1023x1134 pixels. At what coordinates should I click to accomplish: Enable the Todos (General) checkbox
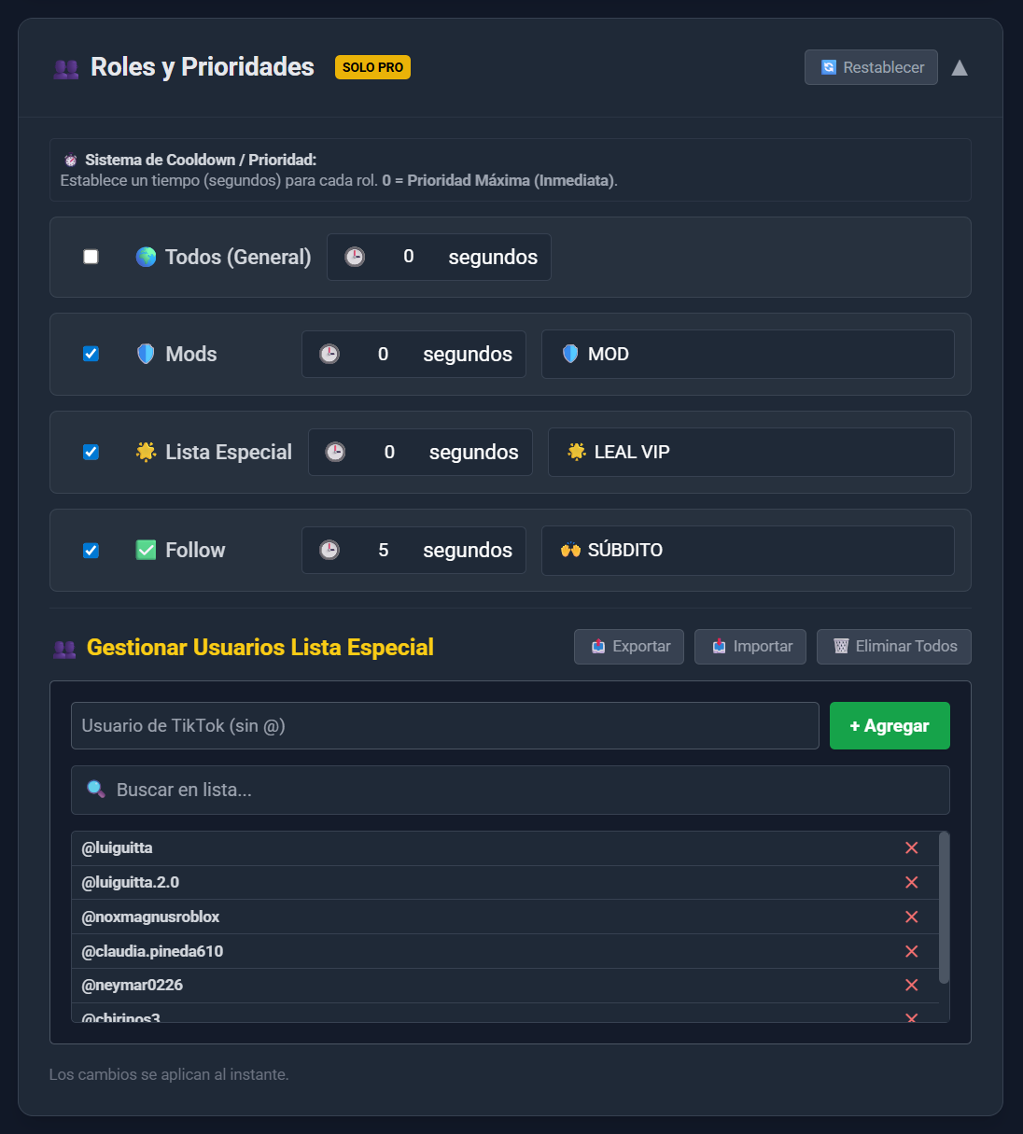(91, 257)
